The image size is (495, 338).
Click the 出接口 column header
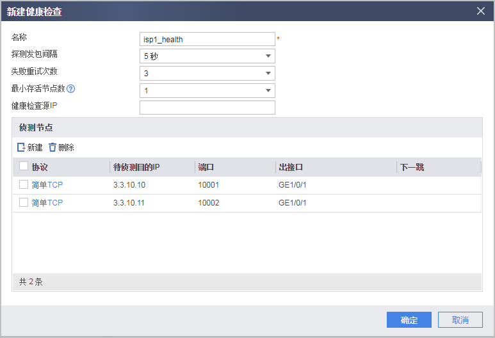coord(291,167)
